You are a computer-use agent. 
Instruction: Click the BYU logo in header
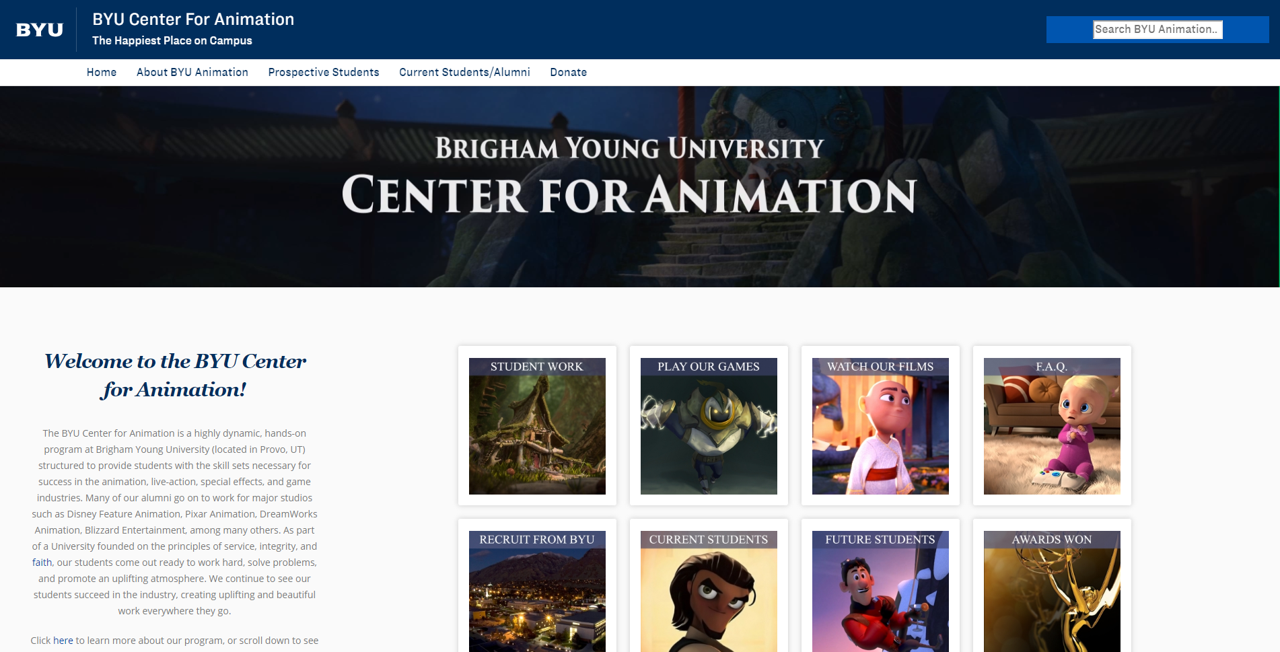click(39, 30)
